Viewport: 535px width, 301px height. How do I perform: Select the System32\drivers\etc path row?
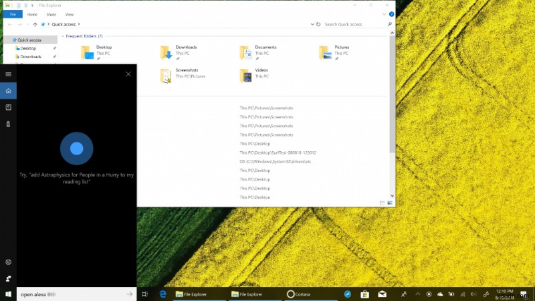[x=276, y=161]
